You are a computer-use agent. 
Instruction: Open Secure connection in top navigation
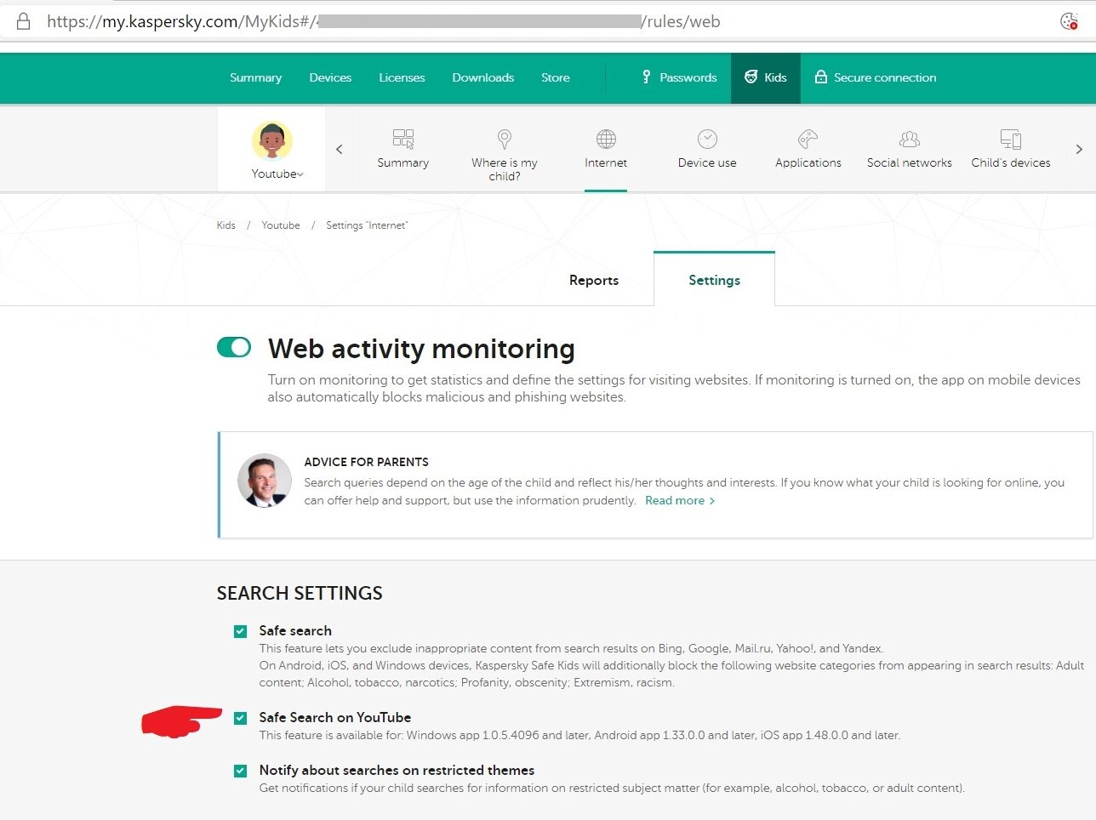876,77
